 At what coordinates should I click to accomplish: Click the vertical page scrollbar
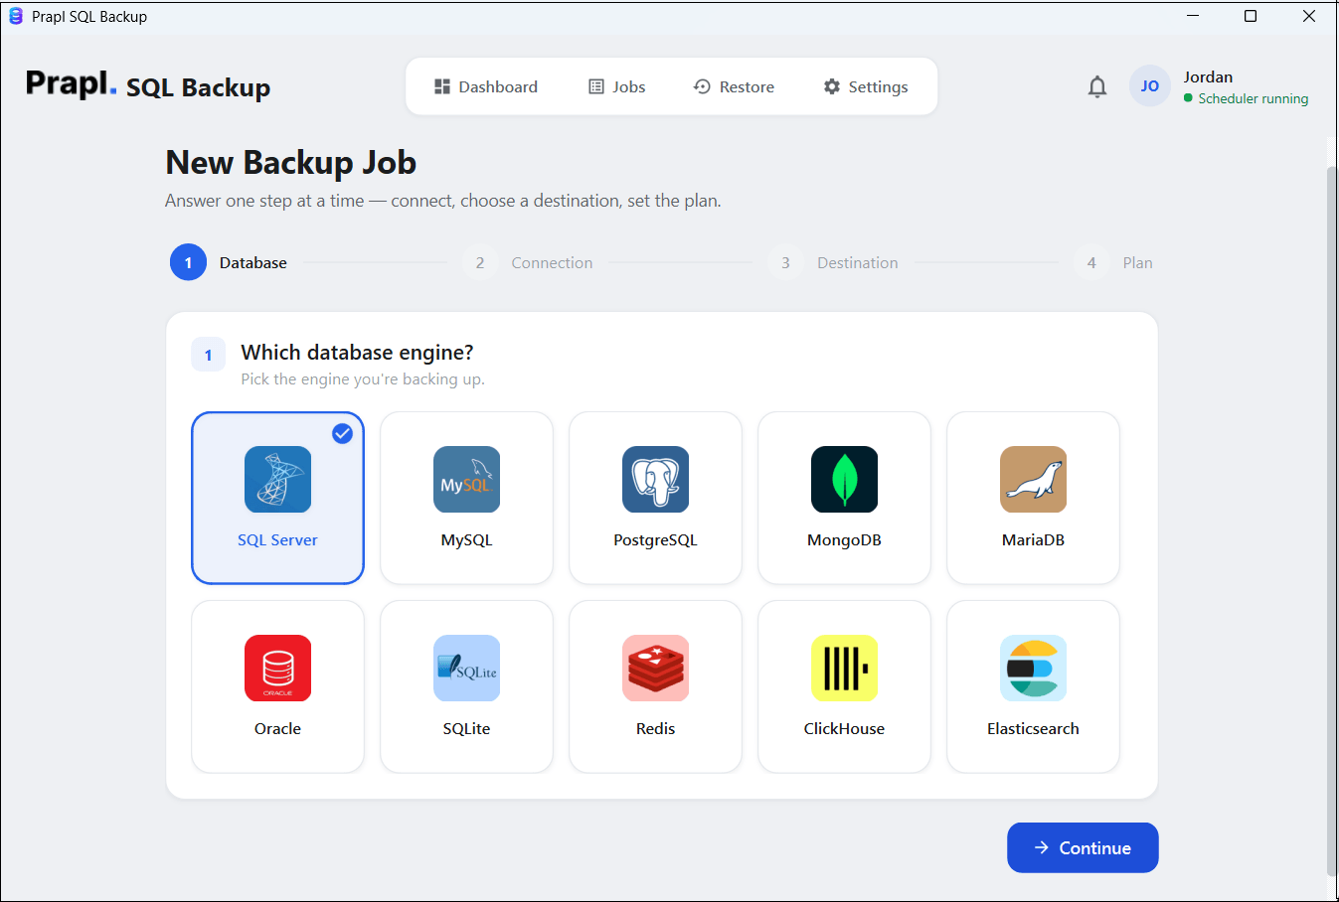[x=1332, y=522]
